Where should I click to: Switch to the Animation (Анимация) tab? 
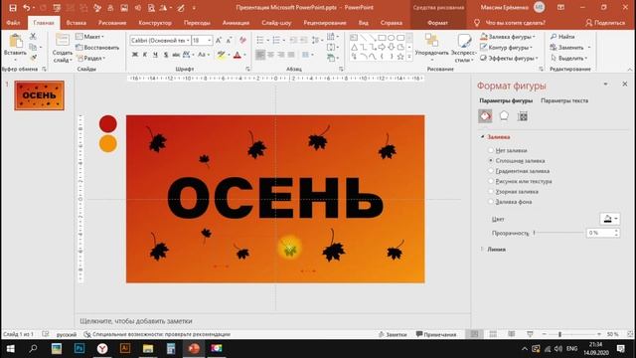[x=236, y=23]
